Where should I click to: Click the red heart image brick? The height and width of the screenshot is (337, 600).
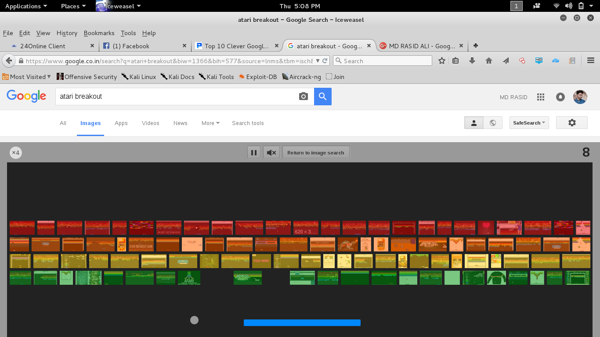point(486,228)
